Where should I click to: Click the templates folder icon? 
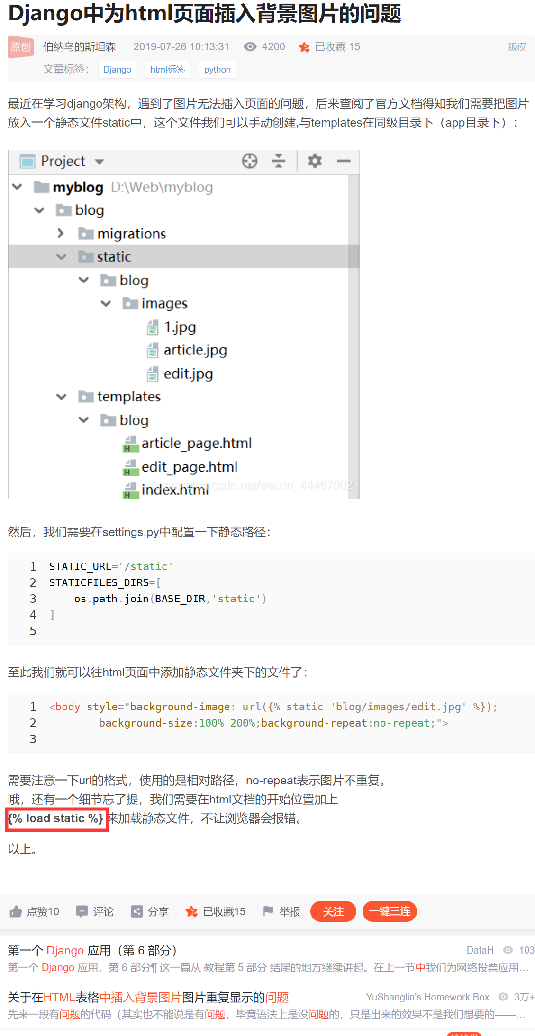coord(86,396)
